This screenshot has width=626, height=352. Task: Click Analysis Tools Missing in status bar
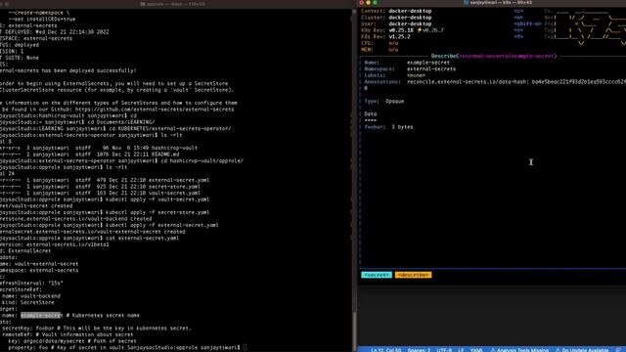(x=522, y=350)
